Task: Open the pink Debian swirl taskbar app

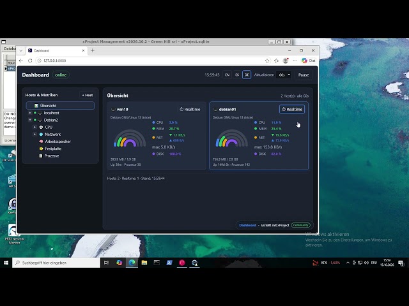Action: click(x=181, y=263)
